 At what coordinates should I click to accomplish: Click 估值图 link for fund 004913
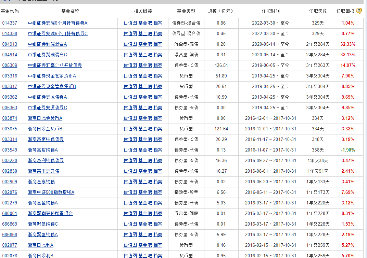(130, 44)
